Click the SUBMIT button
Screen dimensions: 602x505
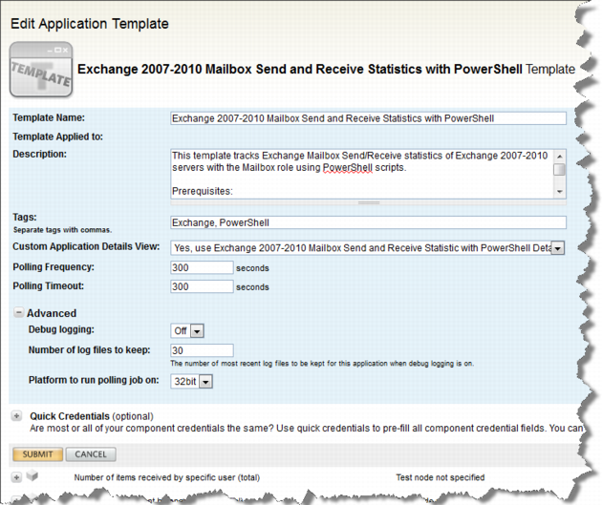(37, 454)
